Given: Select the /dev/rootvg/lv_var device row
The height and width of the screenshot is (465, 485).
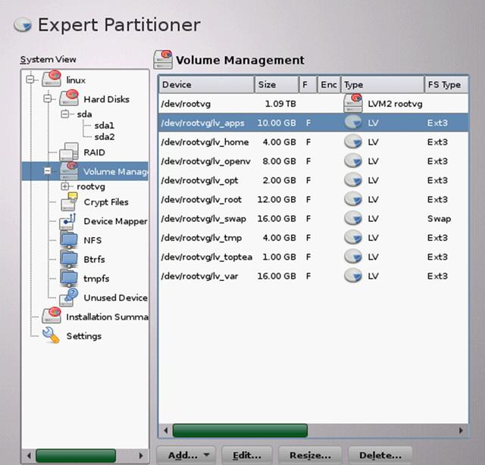Looking at the screenshot, I should pyautogui.click(x=313, y=276).
